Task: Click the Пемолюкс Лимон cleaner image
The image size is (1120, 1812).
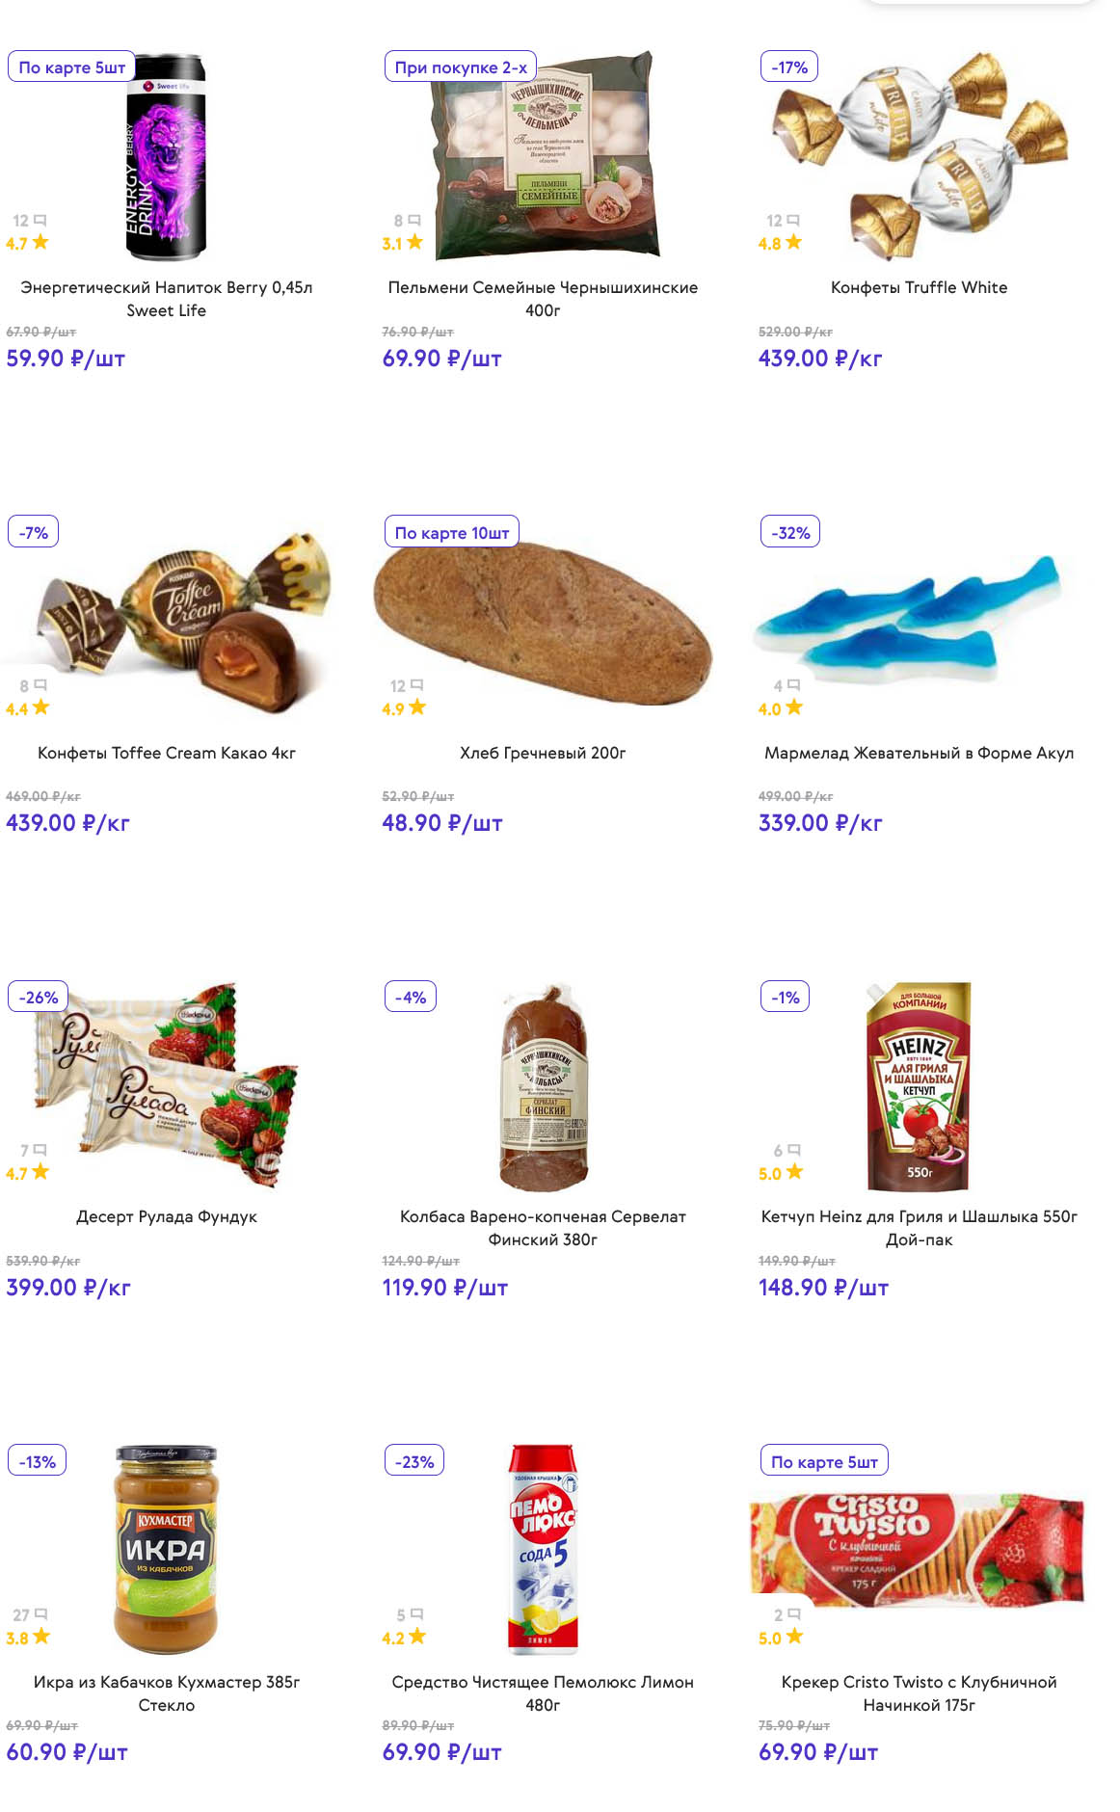Action: (543, 1550)
